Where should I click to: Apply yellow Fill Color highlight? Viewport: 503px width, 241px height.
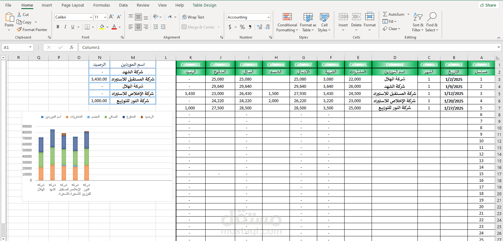point(102,27)
